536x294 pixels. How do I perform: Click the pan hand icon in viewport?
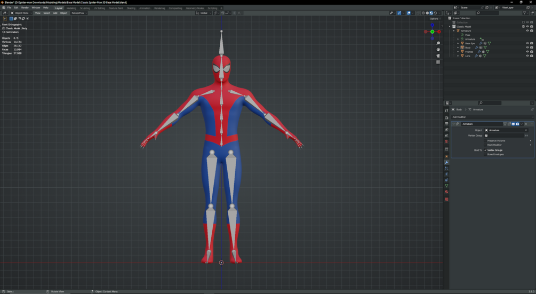point(438,50)
